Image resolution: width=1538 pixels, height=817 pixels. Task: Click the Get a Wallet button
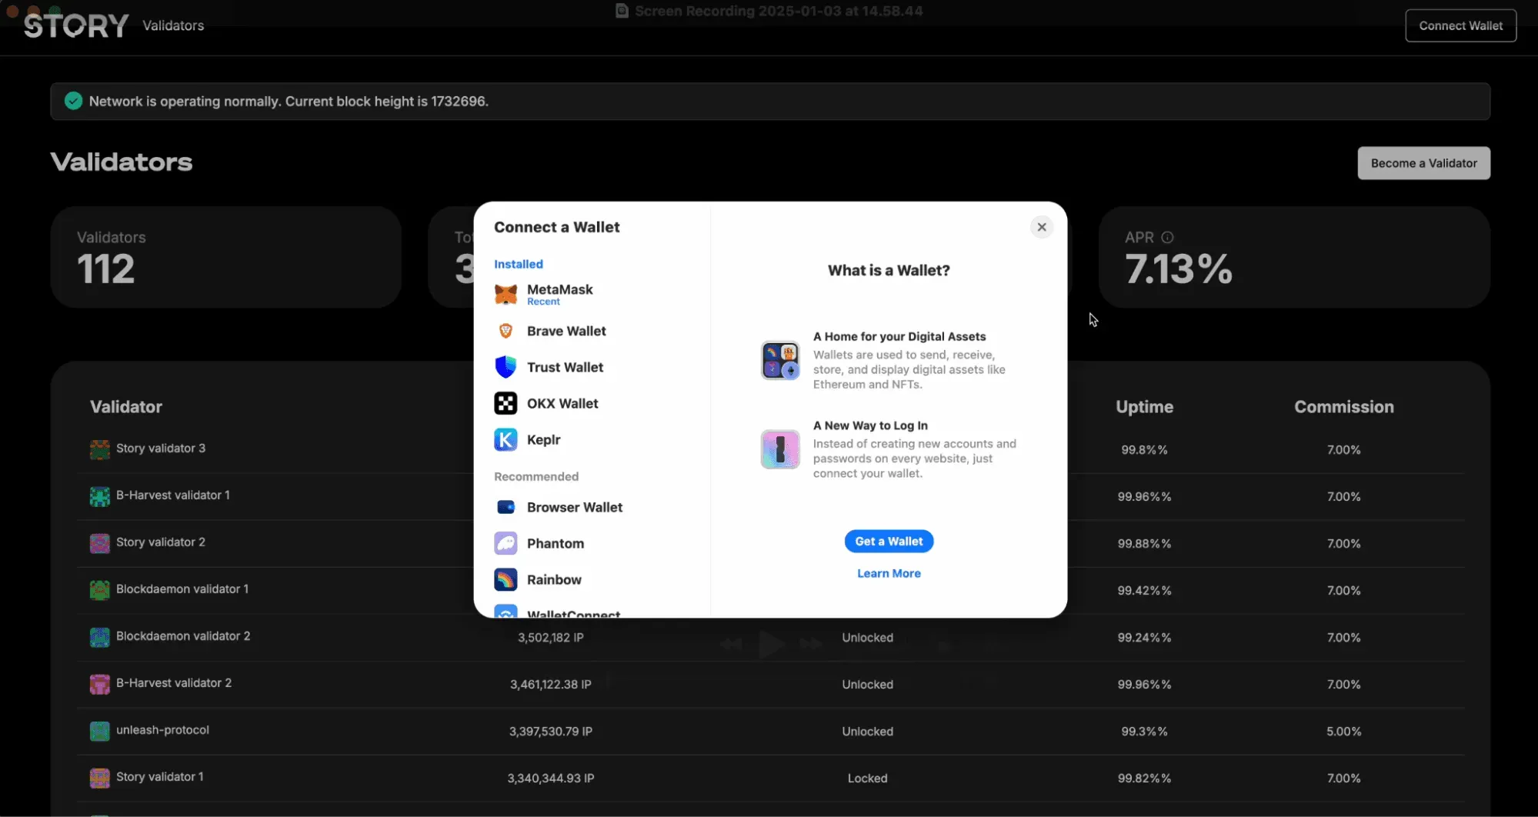click(889, 541)
